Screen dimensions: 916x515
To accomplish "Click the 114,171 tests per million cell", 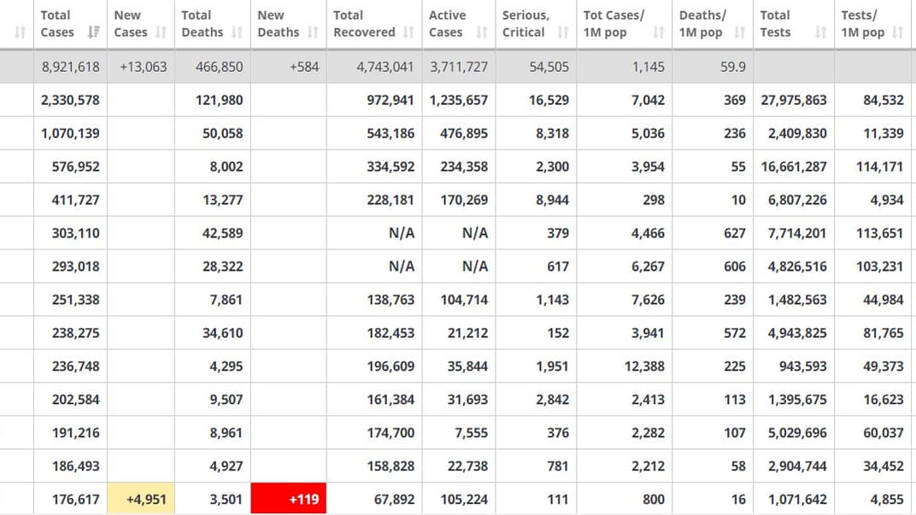I will point(879,167).
